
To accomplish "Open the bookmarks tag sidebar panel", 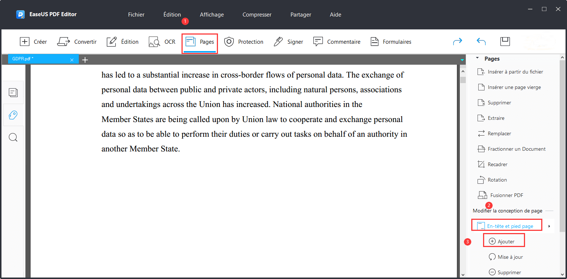I will point(13,115).
